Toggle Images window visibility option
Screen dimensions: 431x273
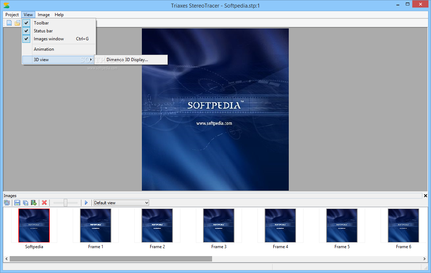coord(59,39)
